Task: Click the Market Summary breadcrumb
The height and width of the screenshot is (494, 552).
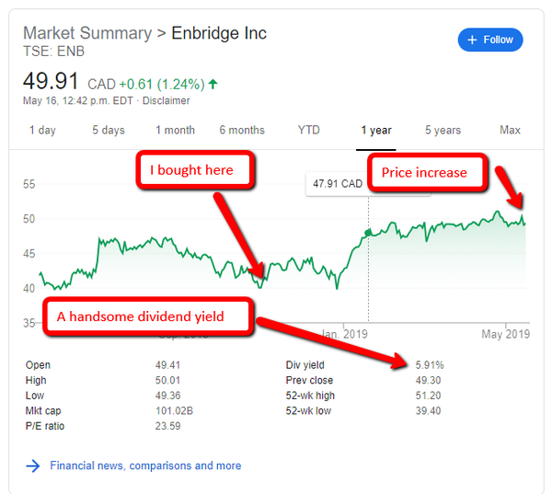Action: [x=86, y=33]
